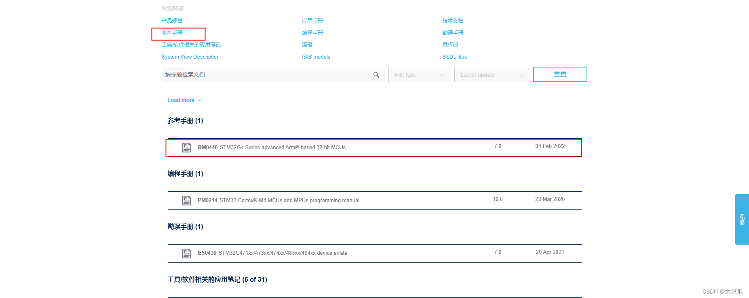Open the 技术文档 quick link
The image size is (749, 298).
click(x=453, y=21)
